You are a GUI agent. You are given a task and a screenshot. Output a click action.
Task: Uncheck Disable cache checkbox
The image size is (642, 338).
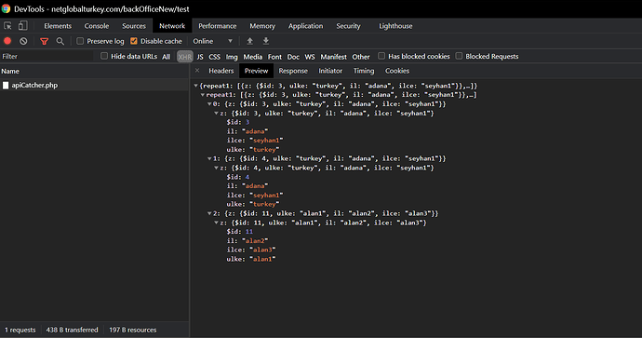[x=134, y=41]
